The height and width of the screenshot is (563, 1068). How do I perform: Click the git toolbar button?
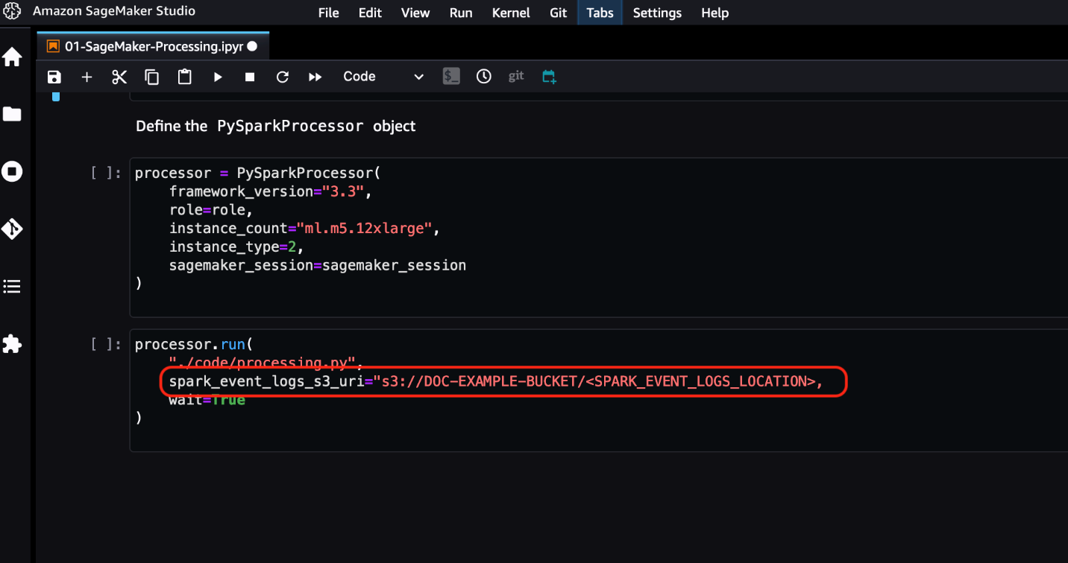[x=516, y=76]
